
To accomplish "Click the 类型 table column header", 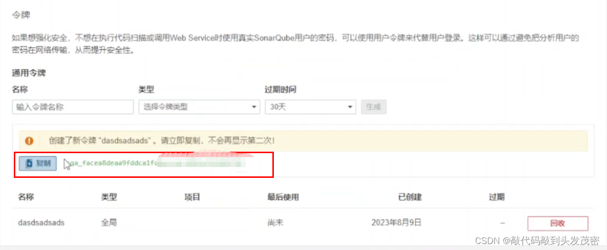I will pyautogui.click(x=109, y=197).
